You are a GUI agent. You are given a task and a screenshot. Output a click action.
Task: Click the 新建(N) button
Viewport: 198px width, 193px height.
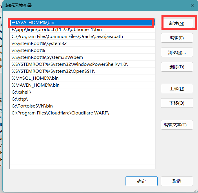[177, 23]
